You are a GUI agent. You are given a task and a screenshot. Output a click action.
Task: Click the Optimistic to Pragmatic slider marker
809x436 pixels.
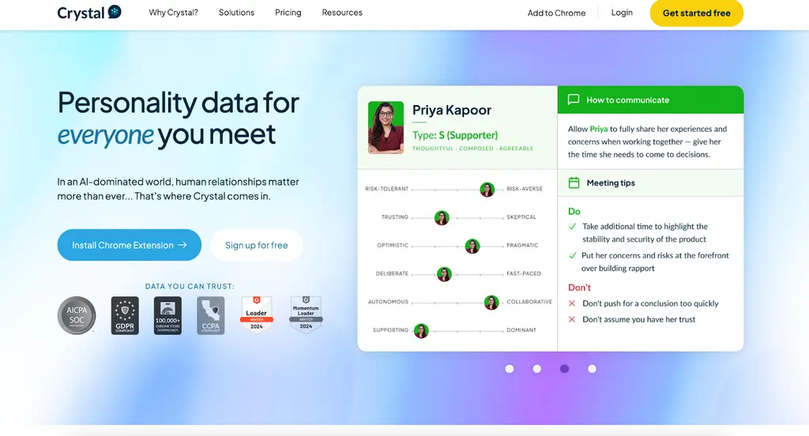coord(472,246)
